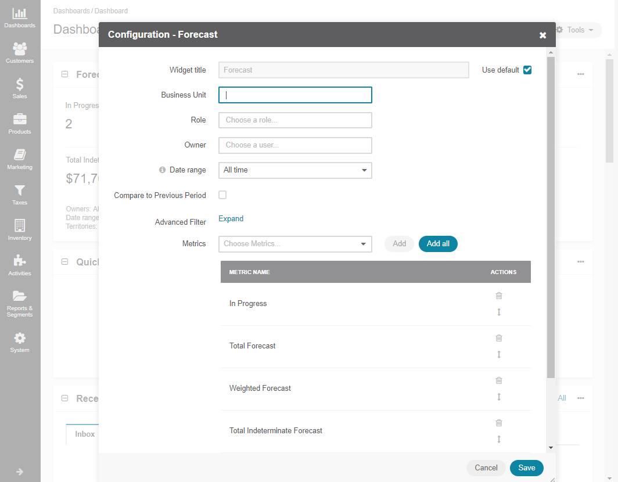Click the In Progress metric name

click(x=248, y=304)
